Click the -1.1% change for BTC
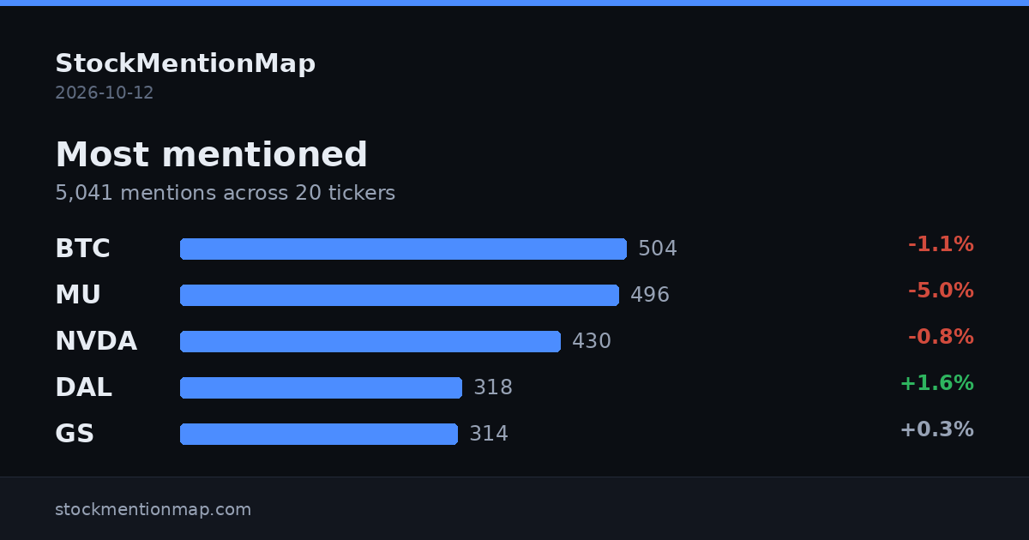This screenshot has width=1029, height=540. (941, 244)
